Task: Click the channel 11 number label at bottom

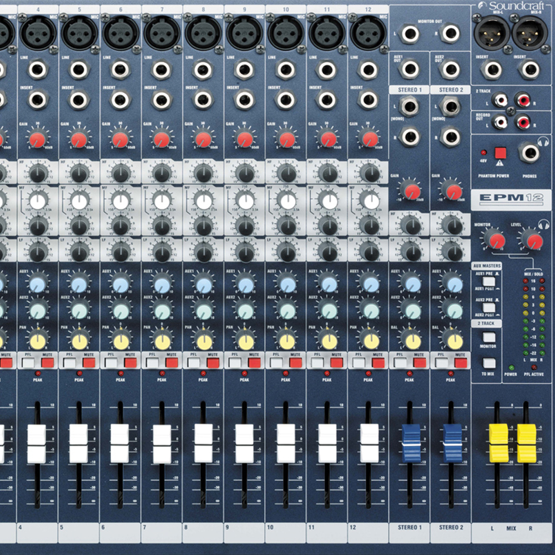Action: click(311, 527)
